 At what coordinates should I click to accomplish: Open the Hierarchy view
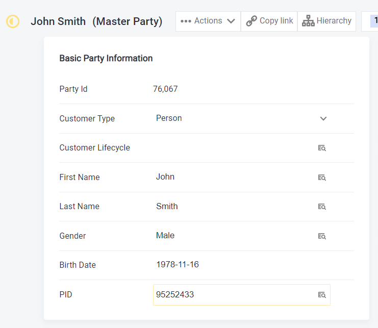[326, 21]
